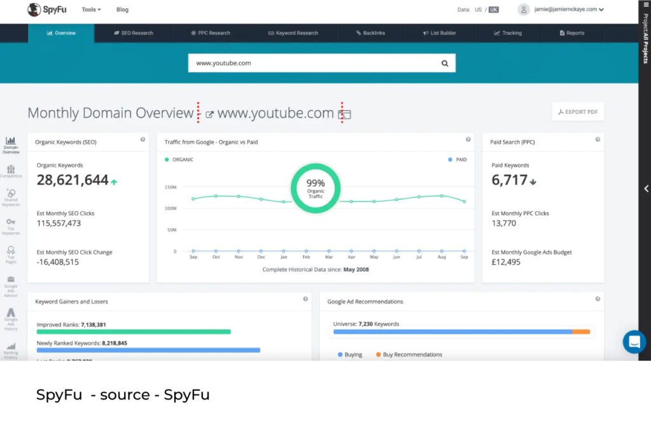The image size is (651, 422).
Task: Switch data region to US
Action: click(478, 10)
